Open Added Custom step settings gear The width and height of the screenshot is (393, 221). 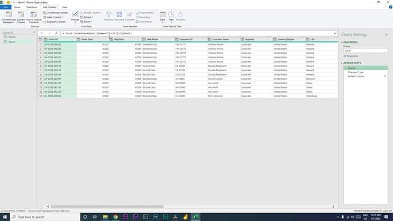click(385, 76)
